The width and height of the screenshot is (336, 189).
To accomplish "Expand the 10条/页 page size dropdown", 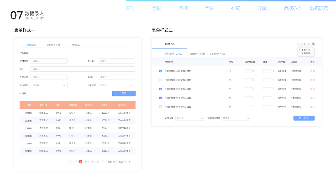I will pos(112,162).
